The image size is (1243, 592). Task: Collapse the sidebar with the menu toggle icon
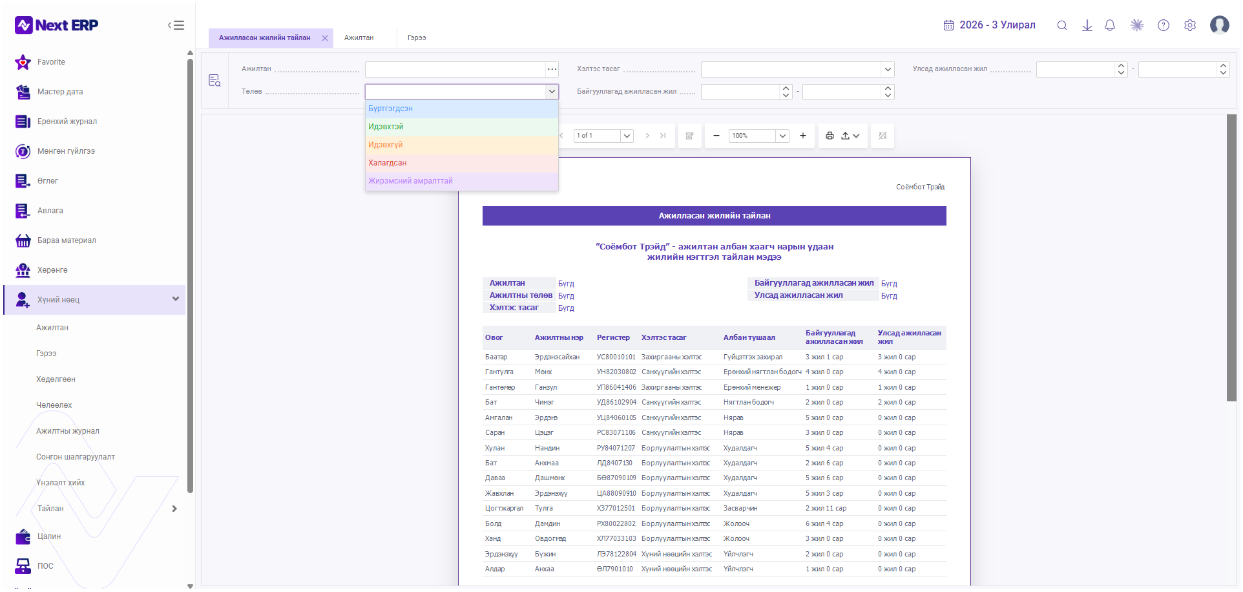pyautogui.click(x=176, y=25)
